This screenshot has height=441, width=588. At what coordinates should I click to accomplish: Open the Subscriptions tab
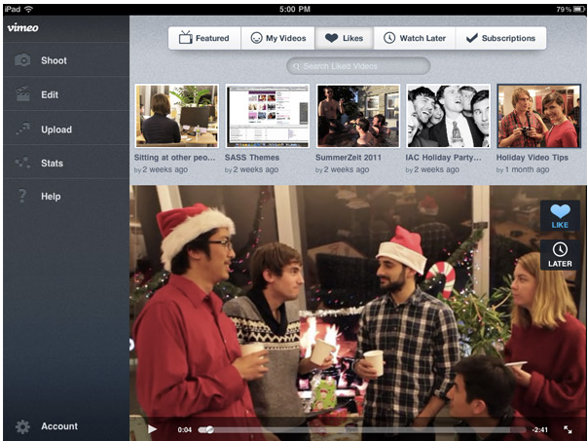pyautogui.click(x=501, y=38)
